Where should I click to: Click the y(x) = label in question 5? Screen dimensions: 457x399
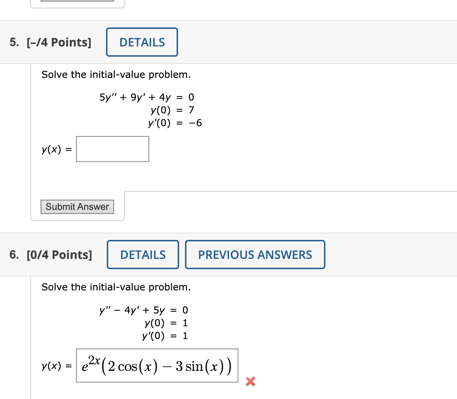pyautogui.click(x=57, y=149)
